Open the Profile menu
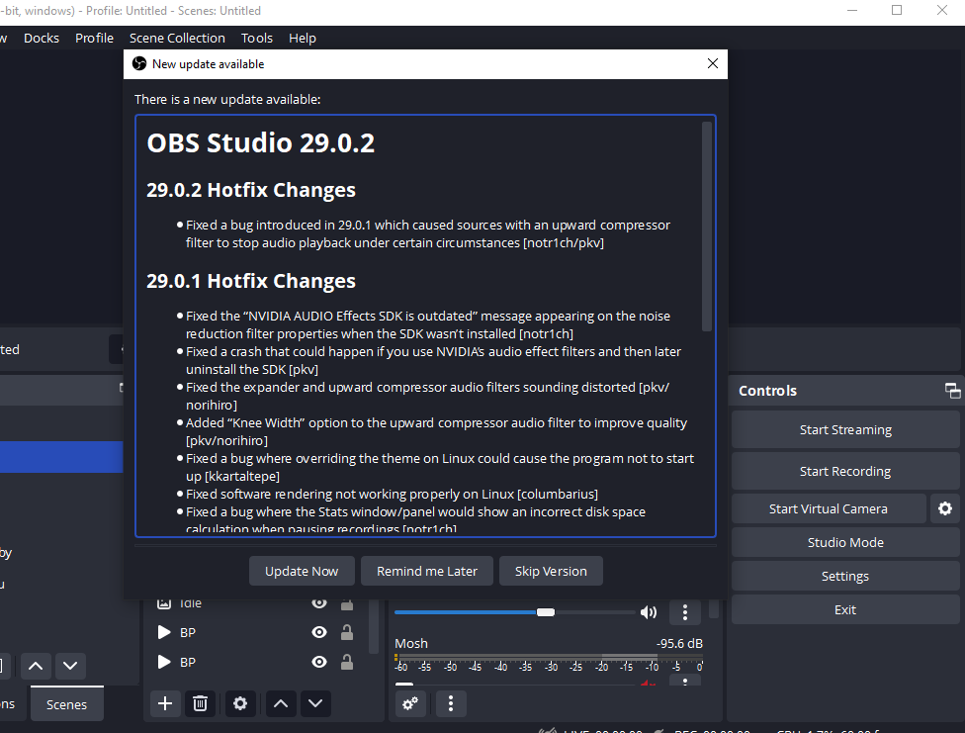The width and height of the screenshot is (965, 733). (94, 39)
